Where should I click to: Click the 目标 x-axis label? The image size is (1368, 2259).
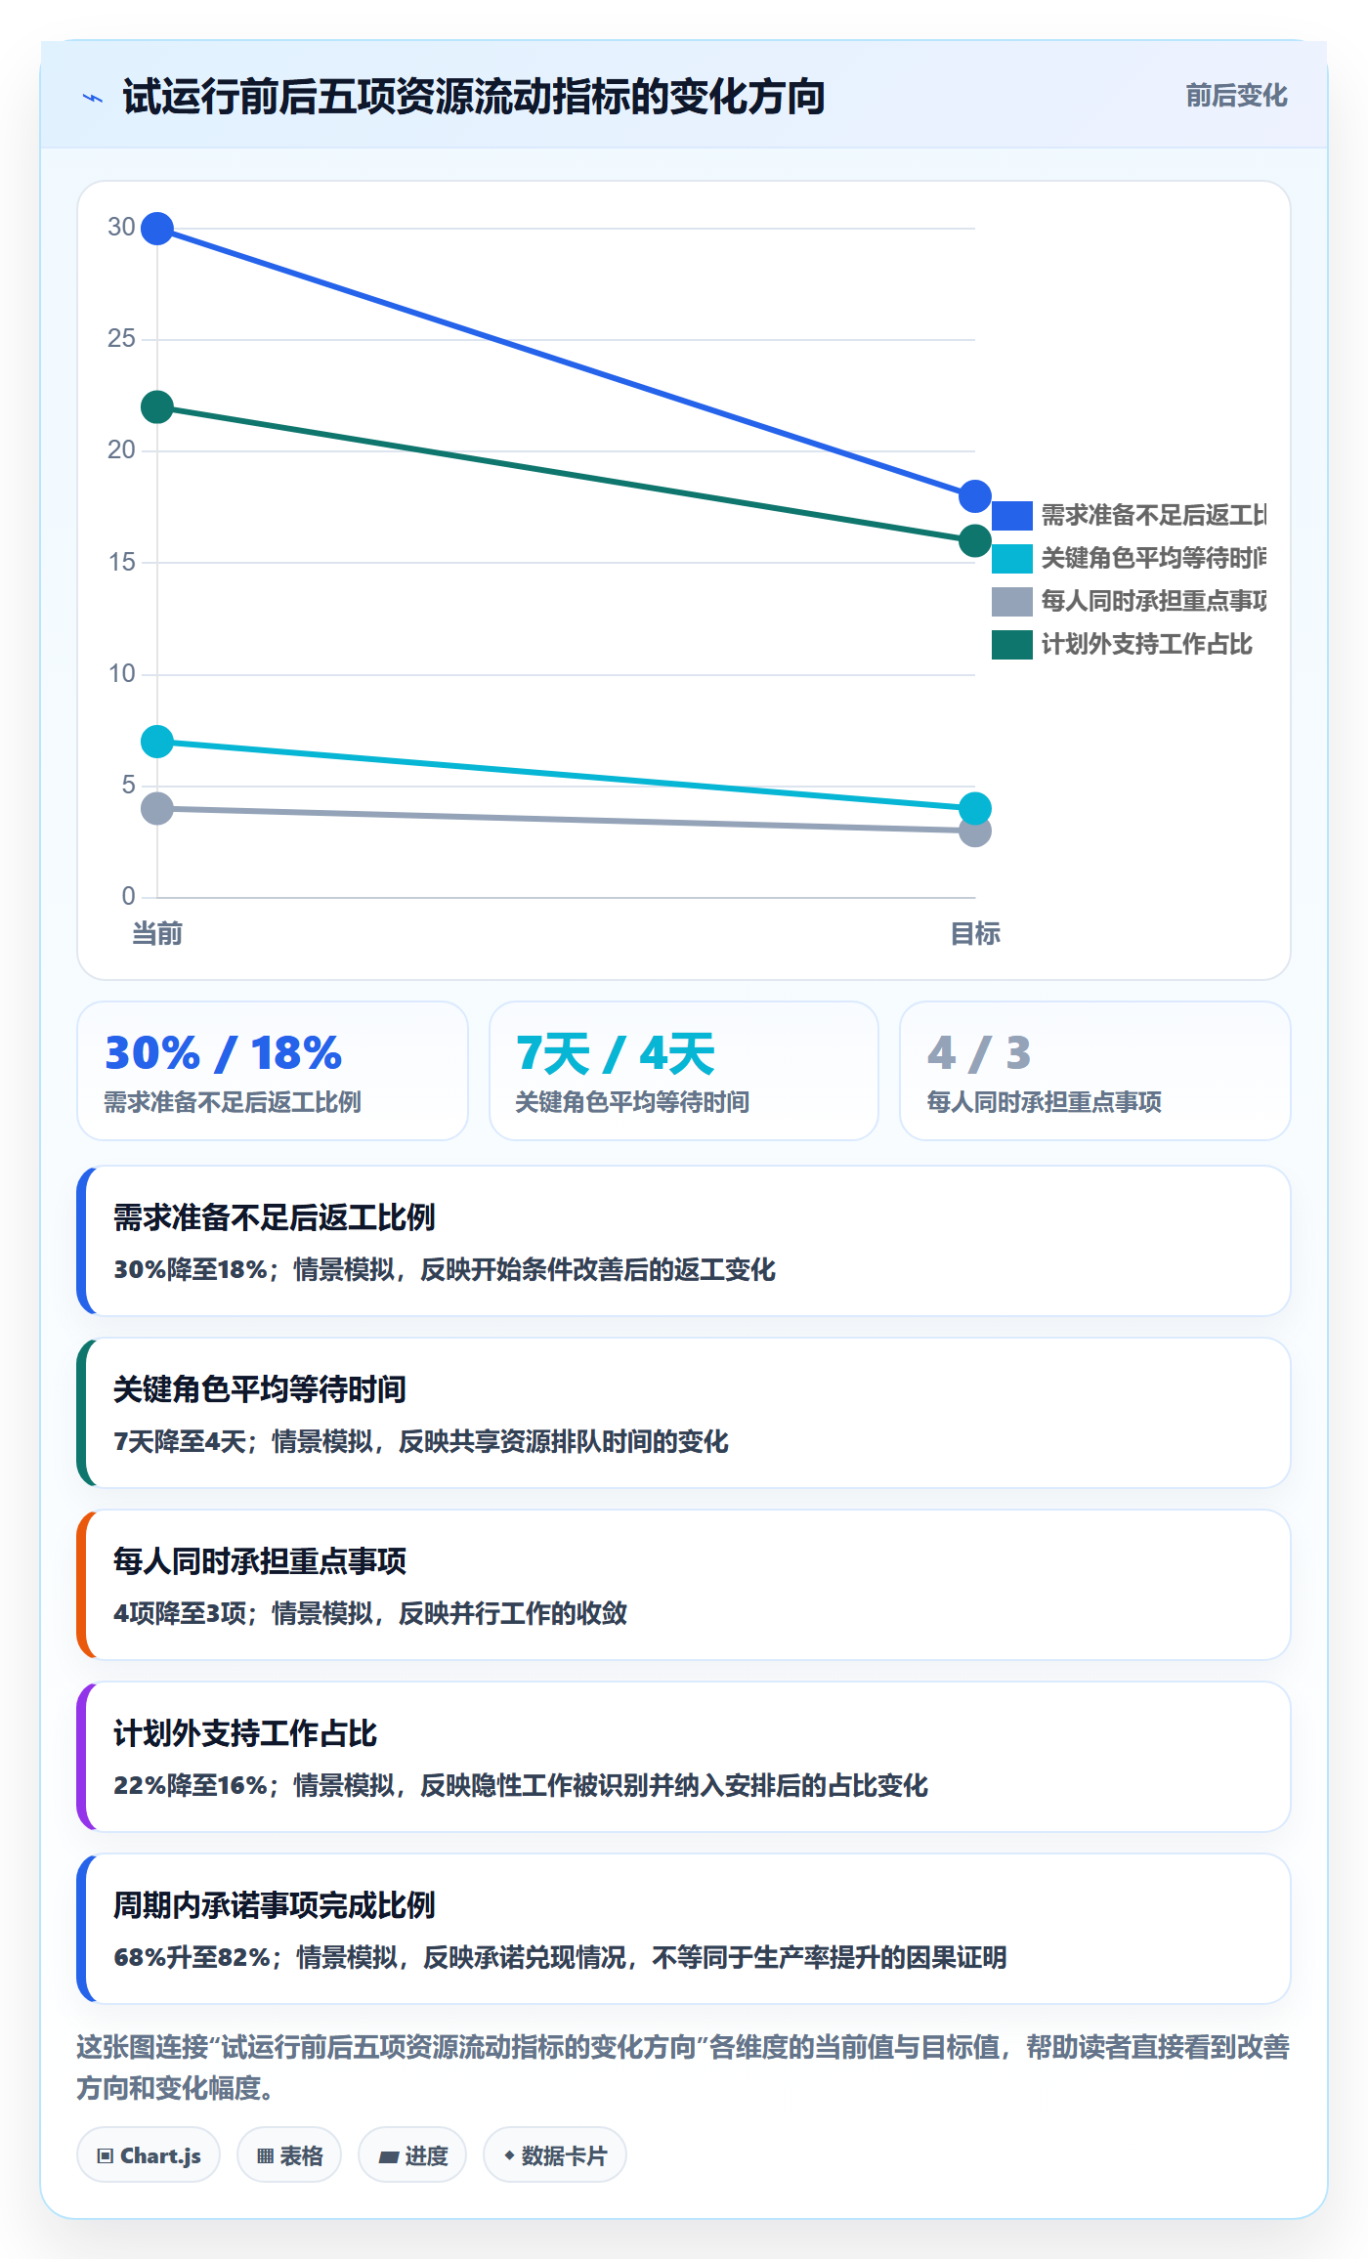(x=975, y=933)
